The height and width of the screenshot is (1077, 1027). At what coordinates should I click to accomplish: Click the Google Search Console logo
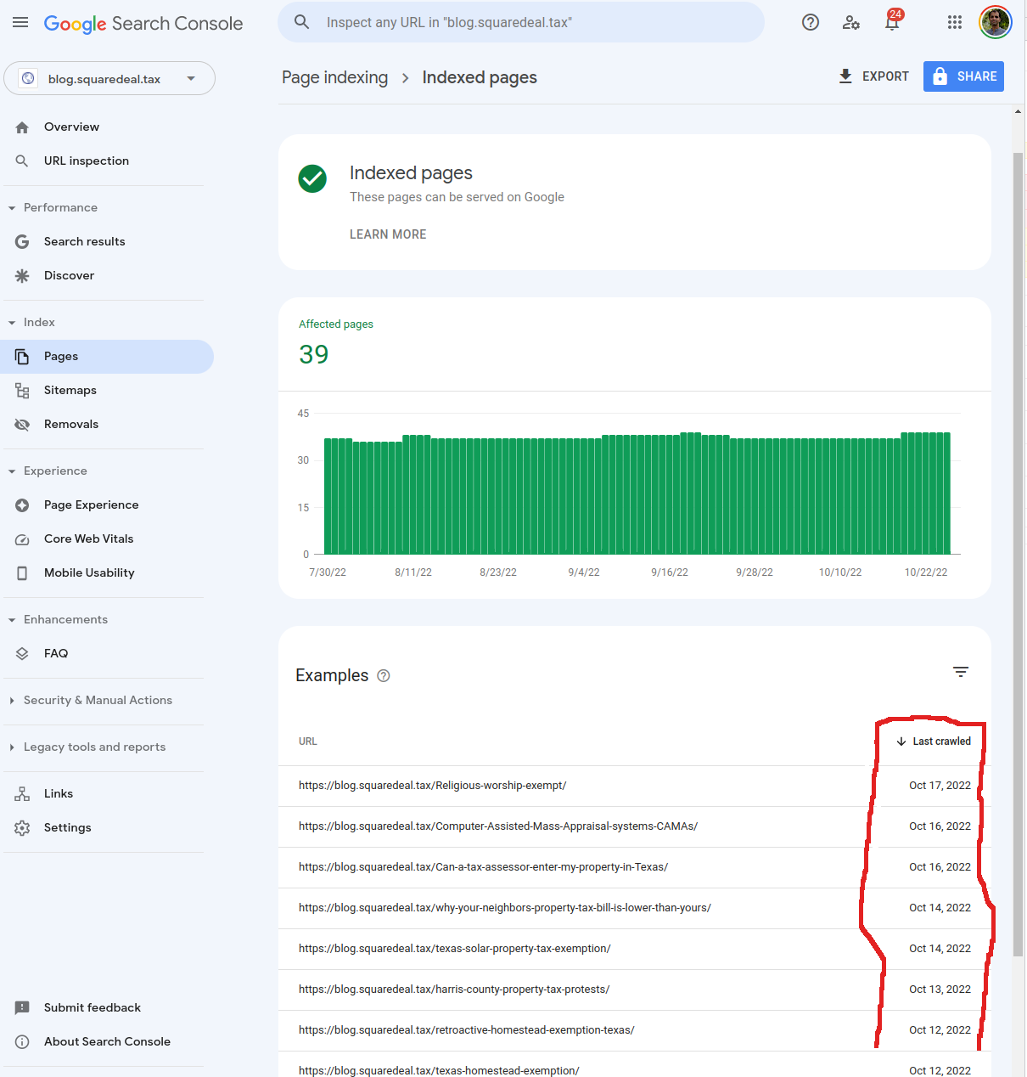point(143,24)
